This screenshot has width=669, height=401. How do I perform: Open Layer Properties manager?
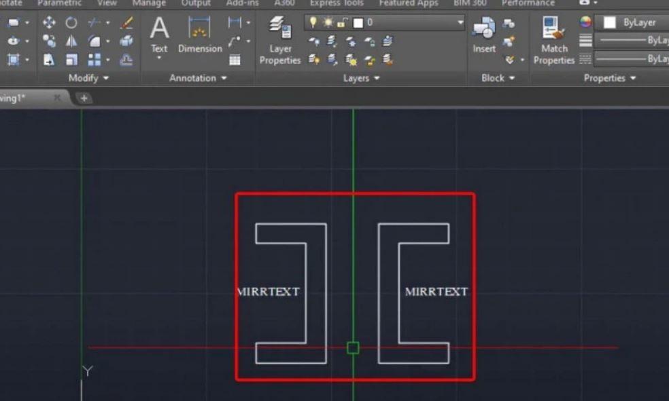click(x=280, y=41)
